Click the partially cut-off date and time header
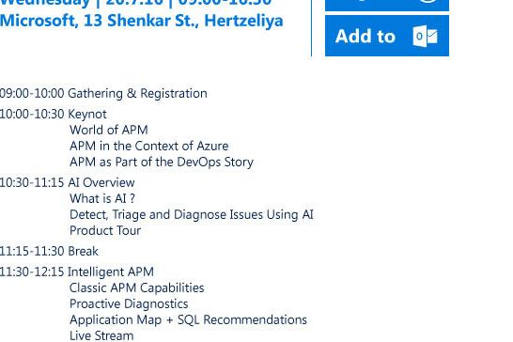The height and width of the screenshot is (342, 513). point(136,3)
